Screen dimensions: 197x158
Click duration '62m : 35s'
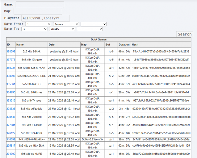coord(124,146)
